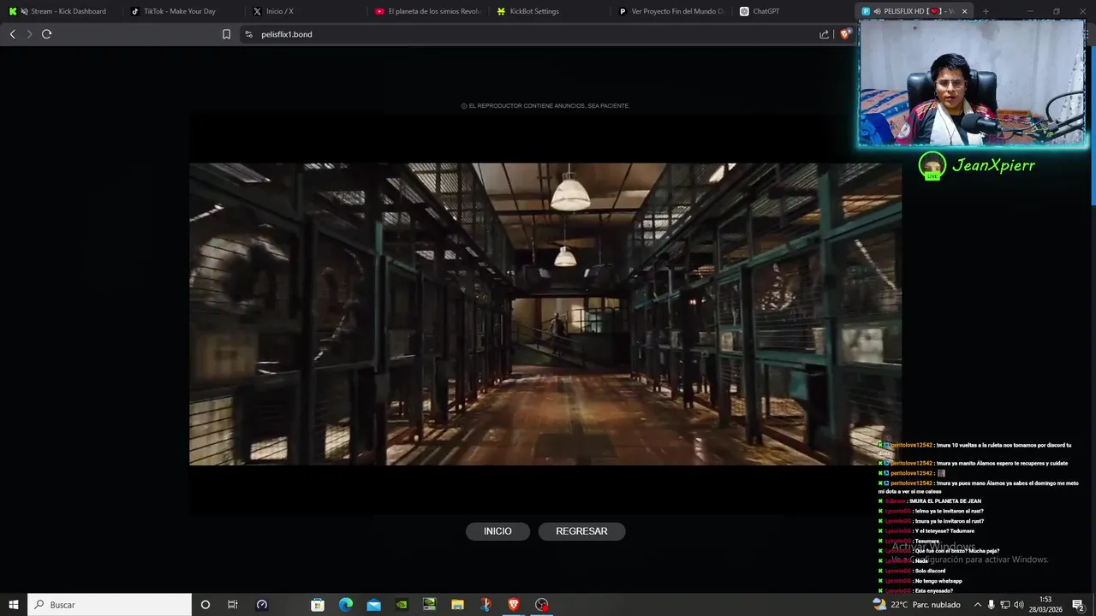Open a new browser tab
The width and height of the screenshot is (1096, 616).
986,11
